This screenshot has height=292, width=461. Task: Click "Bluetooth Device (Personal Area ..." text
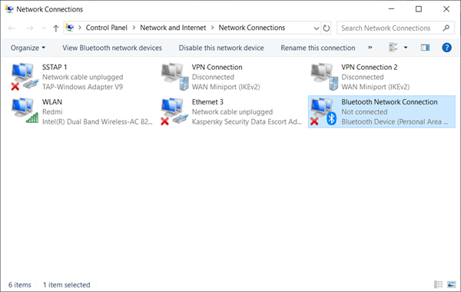tap(395, 121)
